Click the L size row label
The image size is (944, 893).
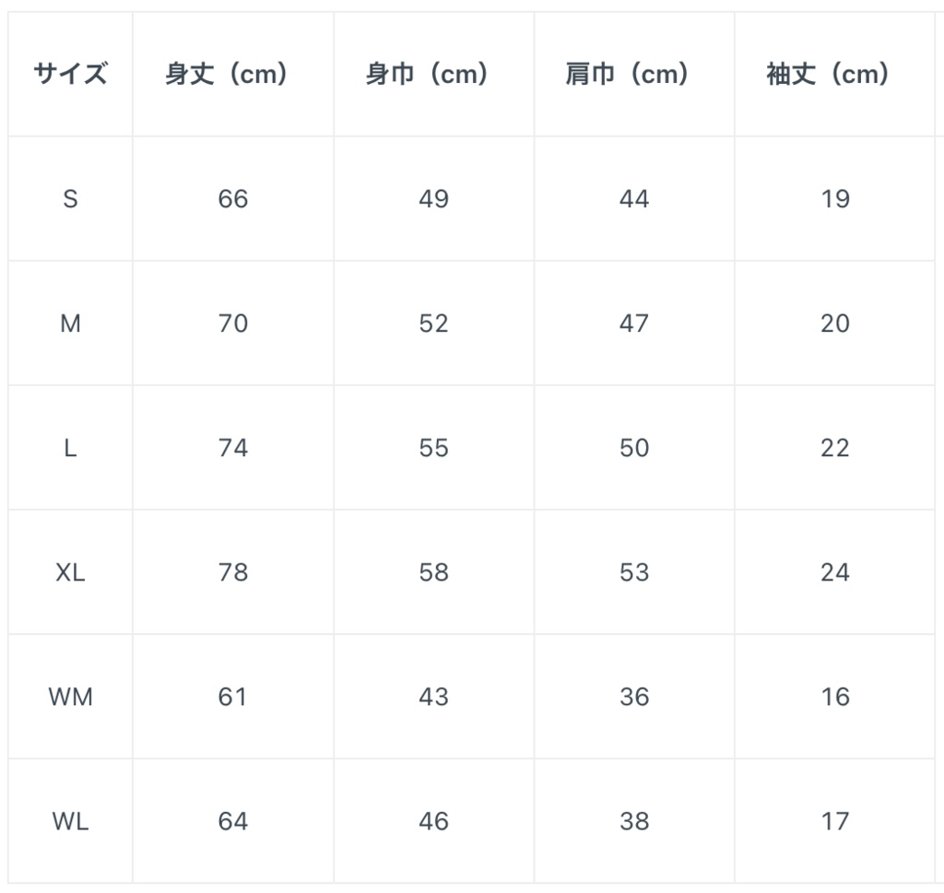[70, 448]
